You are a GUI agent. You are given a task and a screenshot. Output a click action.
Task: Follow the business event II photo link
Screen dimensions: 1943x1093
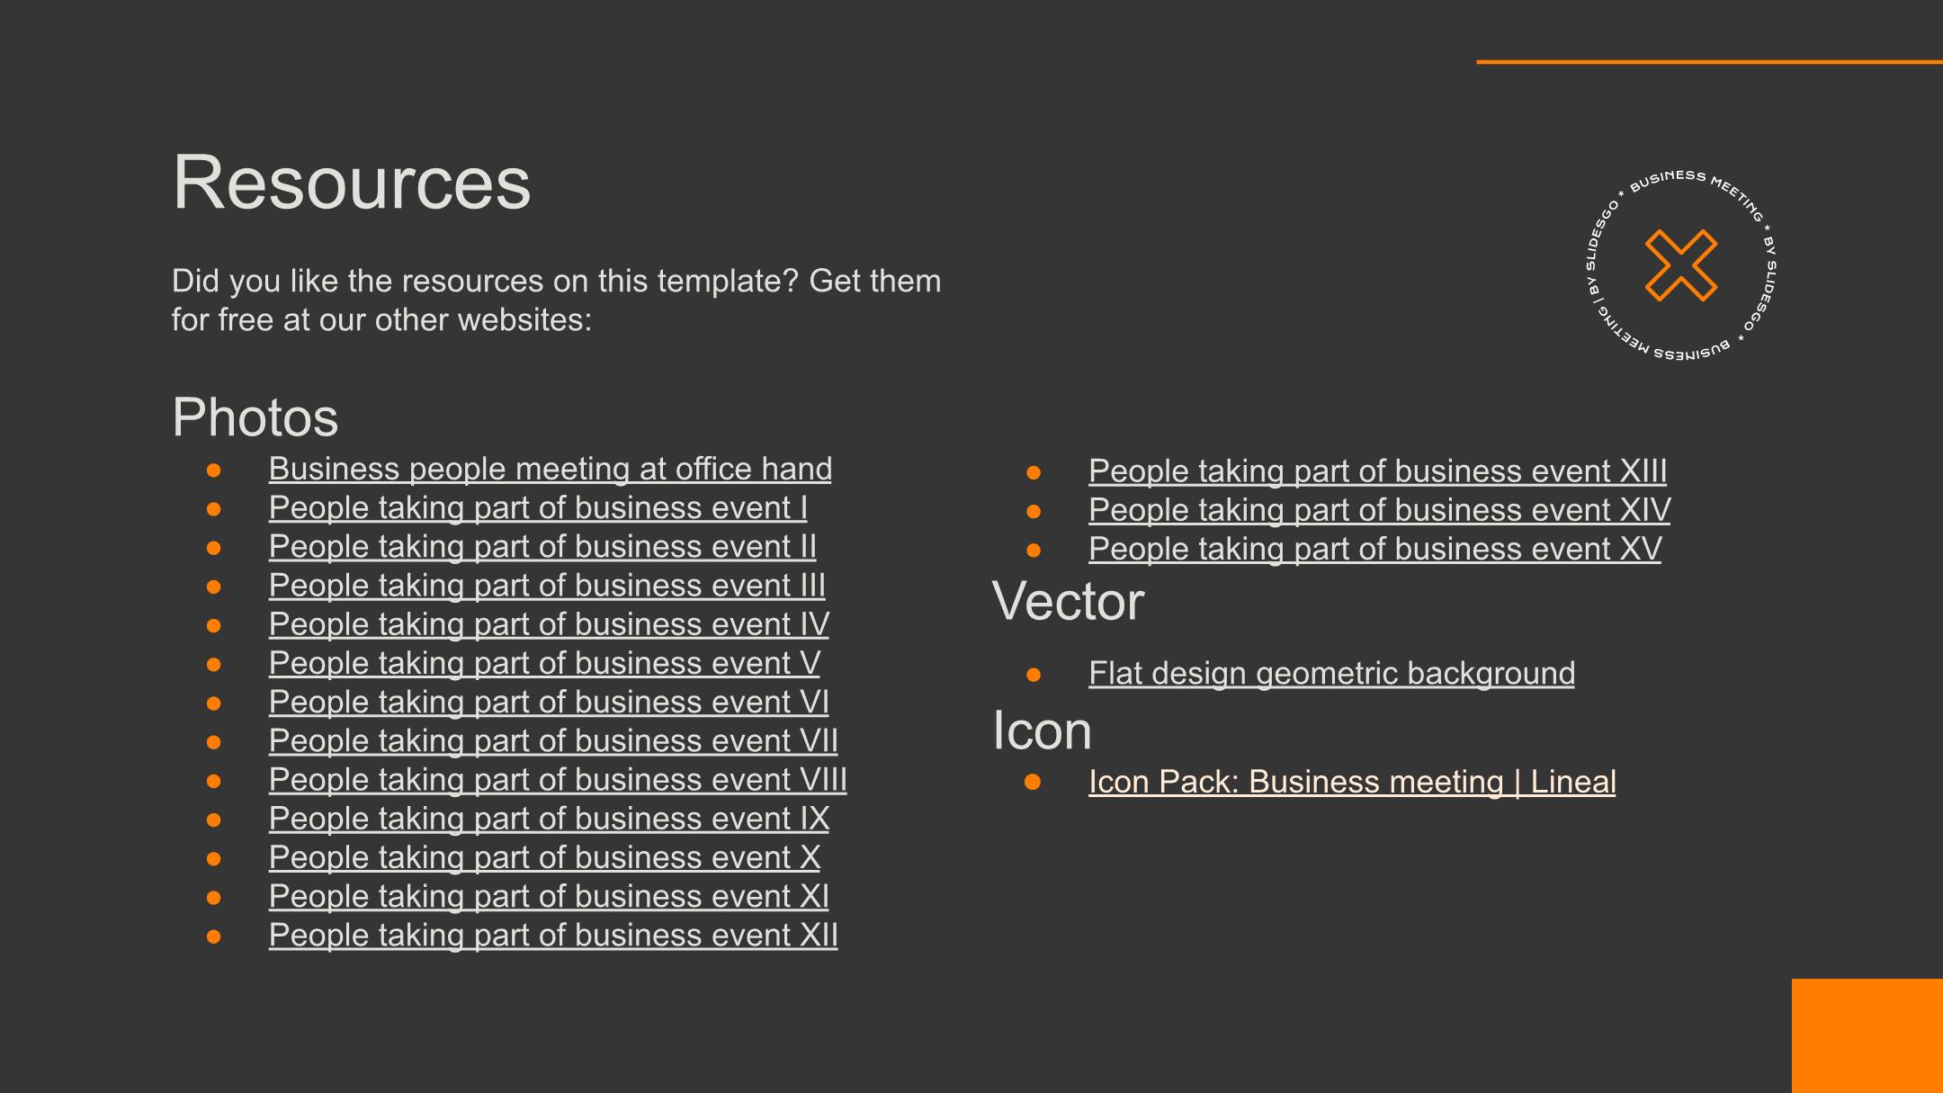tap(542, 546)
